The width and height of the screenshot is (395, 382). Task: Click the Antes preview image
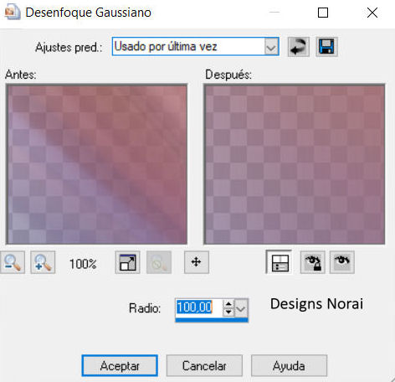tap(96, 164)
